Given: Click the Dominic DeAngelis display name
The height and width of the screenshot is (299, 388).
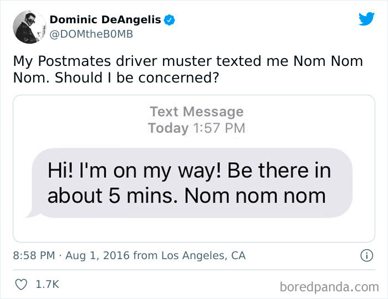Looking at the screenshot, I should (105, 20).
